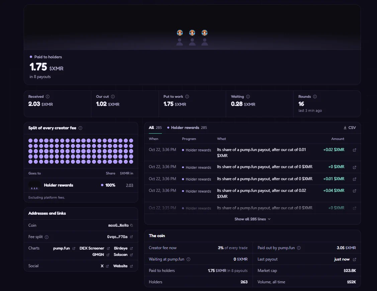Expand Show all 285 lines
This screenshot has width=377, height=291.
coord(253,219)
